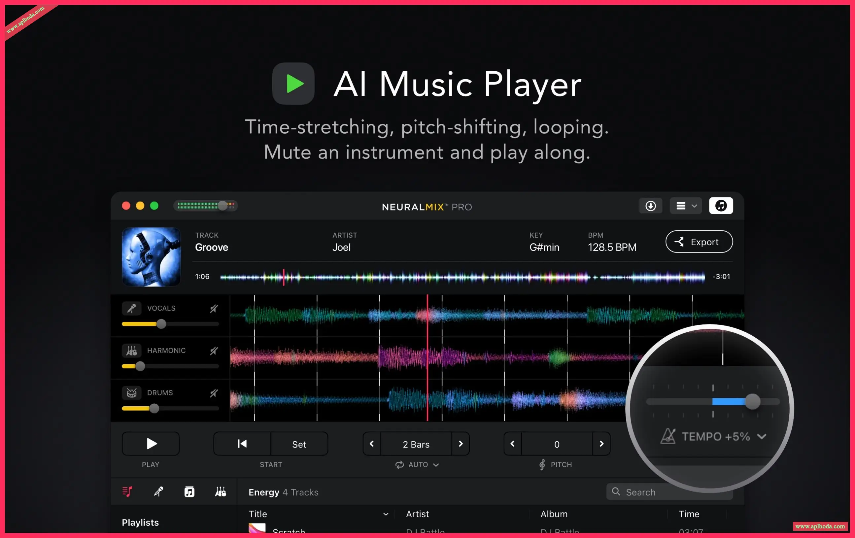Select the Apple Music library icon
855x538 pixels.
coord(189,492)
